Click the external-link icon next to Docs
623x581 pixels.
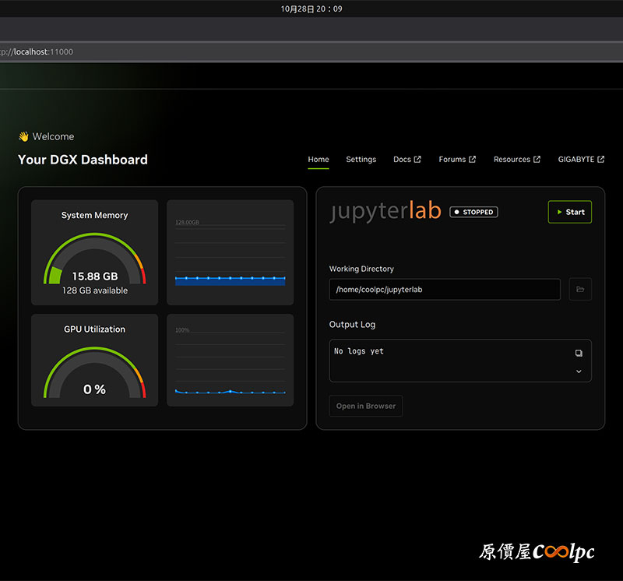coord(417,160)
